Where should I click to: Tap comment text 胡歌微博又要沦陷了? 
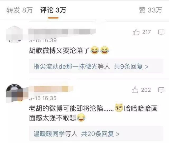point(59,51)
